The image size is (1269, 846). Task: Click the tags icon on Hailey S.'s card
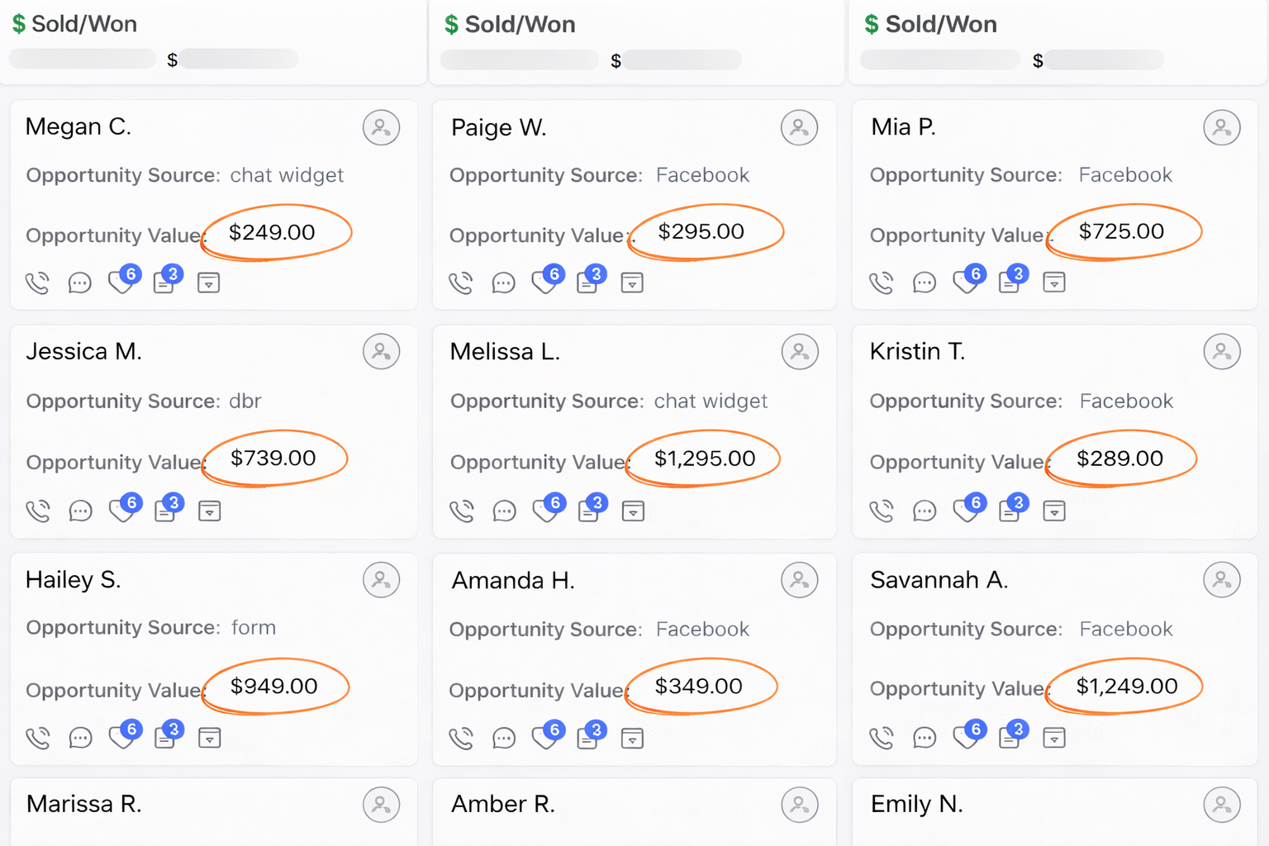click(x=121, y=737)
